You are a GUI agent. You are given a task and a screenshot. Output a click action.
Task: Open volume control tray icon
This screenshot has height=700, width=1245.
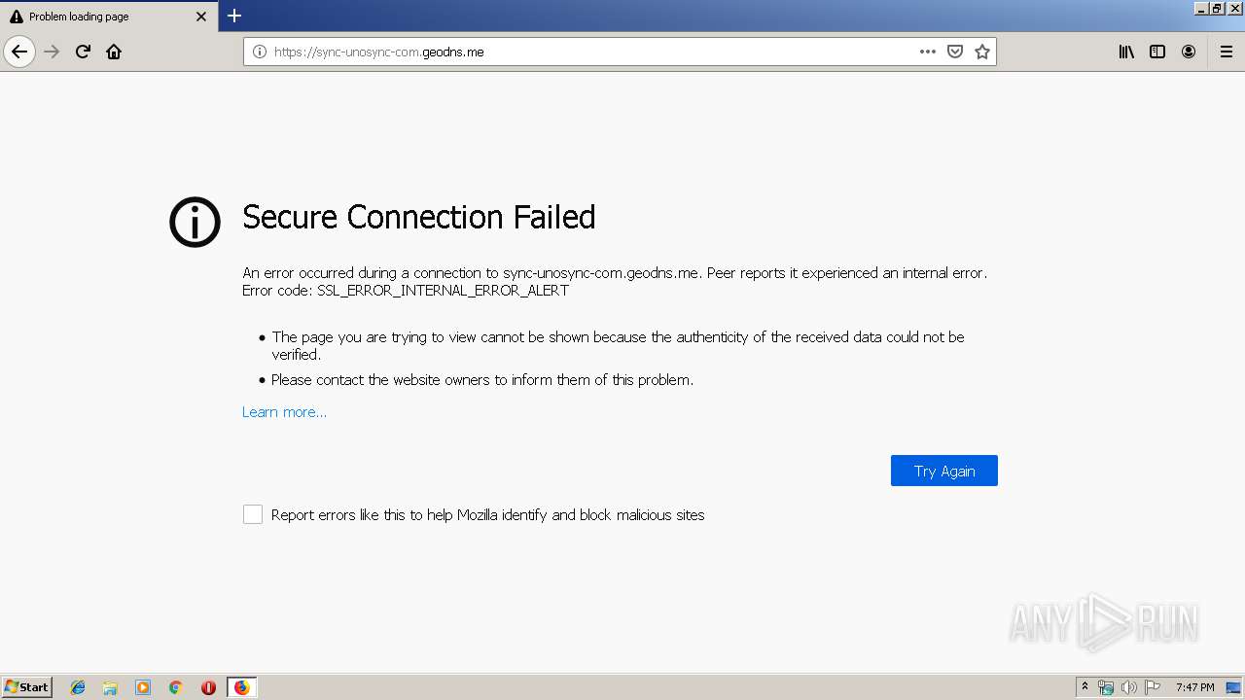click(x=1129, y=687)
